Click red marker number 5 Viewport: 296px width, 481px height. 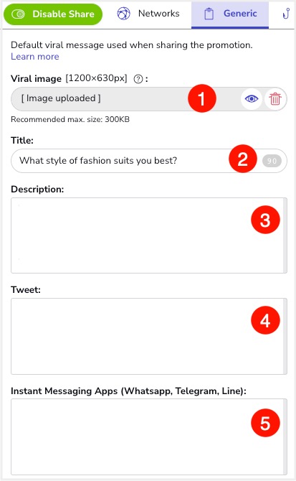[x=265, y=423]
